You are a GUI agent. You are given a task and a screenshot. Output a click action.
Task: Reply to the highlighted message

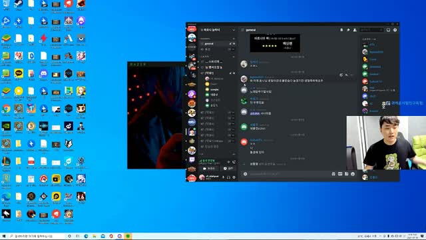click(x=347, y=75)
